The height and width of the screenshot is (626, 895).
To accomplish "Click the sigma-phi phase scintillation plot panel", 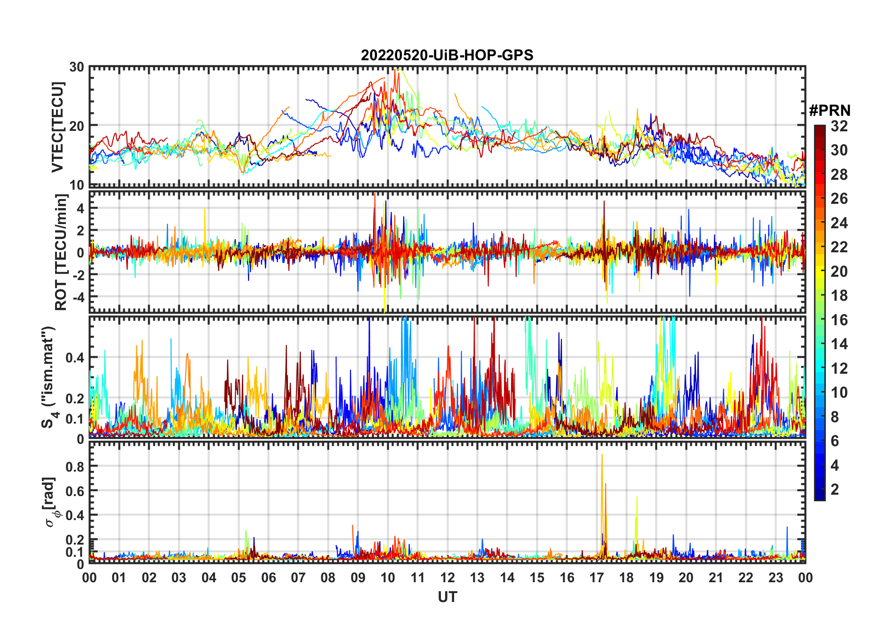I will point(447,502).
